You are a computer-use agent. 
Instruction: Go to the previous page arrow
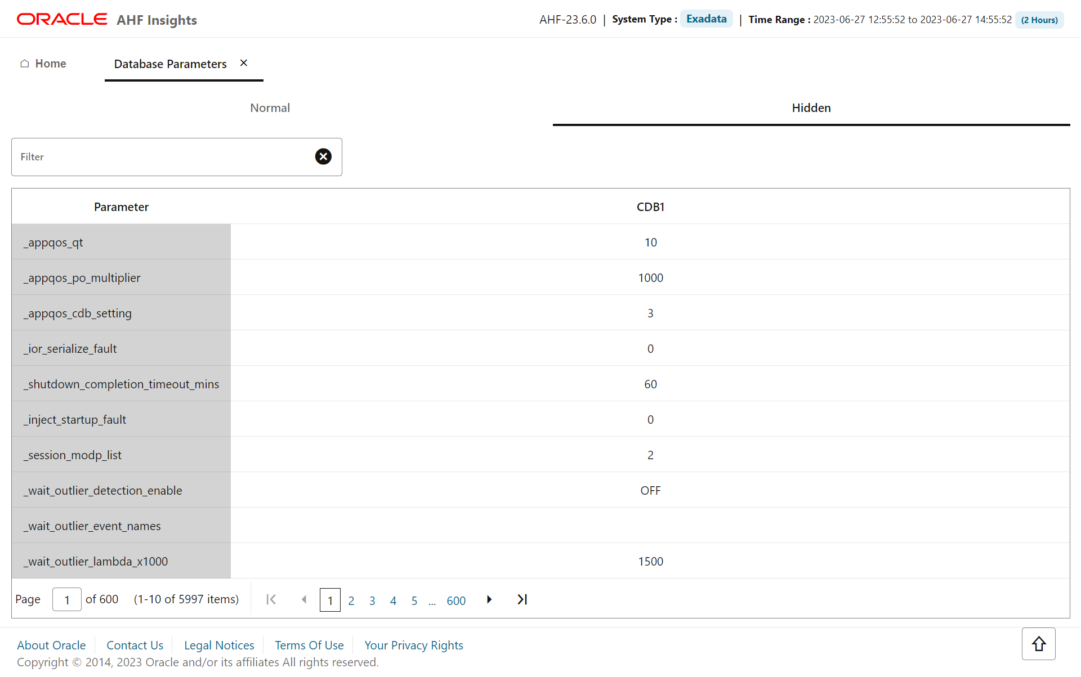coord(304,599)
